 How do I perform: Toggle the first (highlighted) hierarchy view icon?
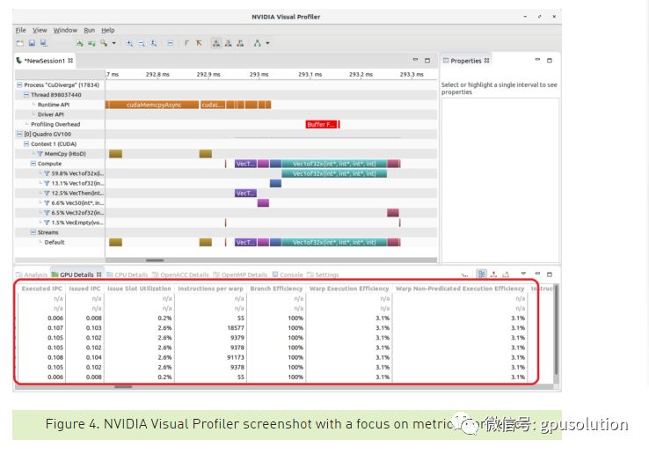216,43
